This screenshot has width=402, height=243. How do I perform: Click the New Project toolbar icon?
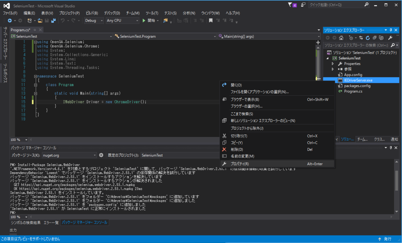coord(29,20)
